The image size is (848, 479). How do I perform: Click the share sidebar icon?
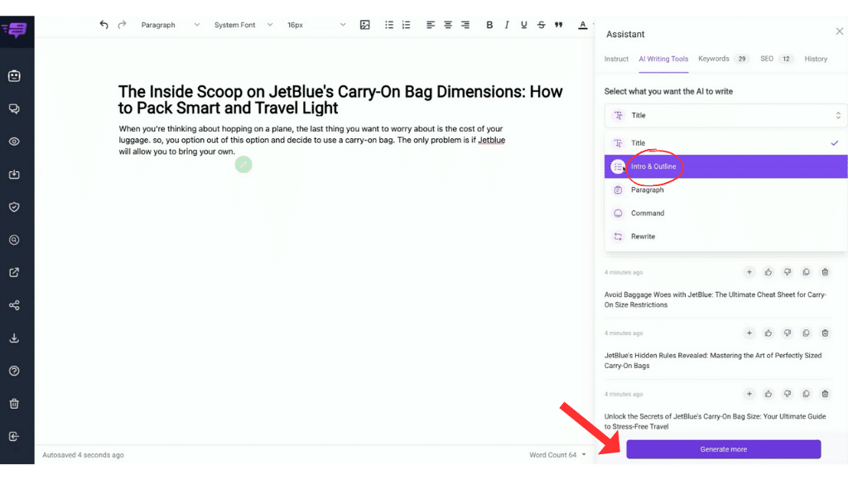(x=15, y=305)
